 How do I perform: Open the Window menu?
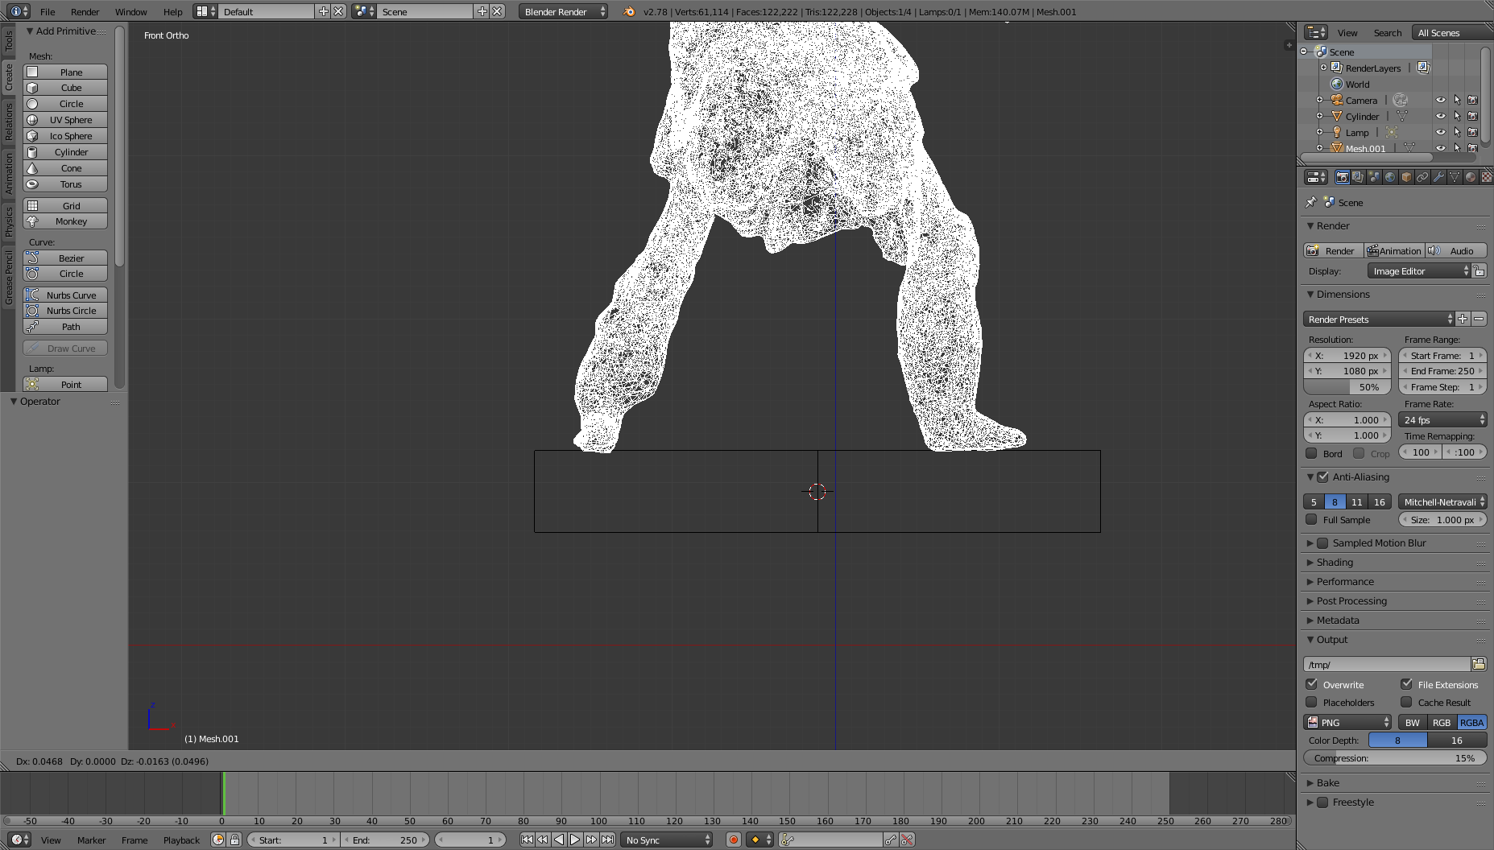point(130,11)
